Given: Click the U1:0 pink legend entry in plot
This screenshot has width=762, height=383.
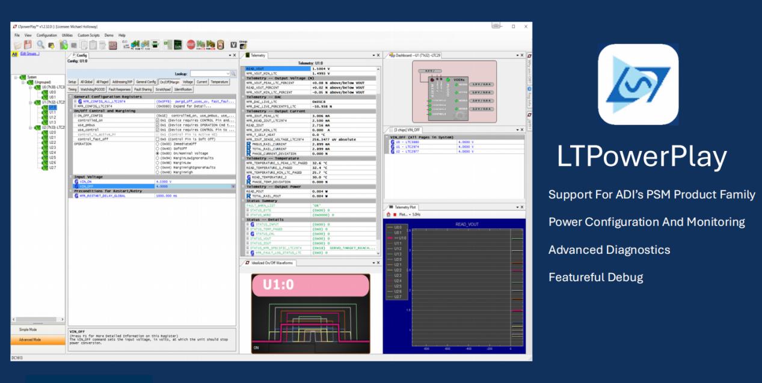Looking at the screenshot, I should coord(398,238).
